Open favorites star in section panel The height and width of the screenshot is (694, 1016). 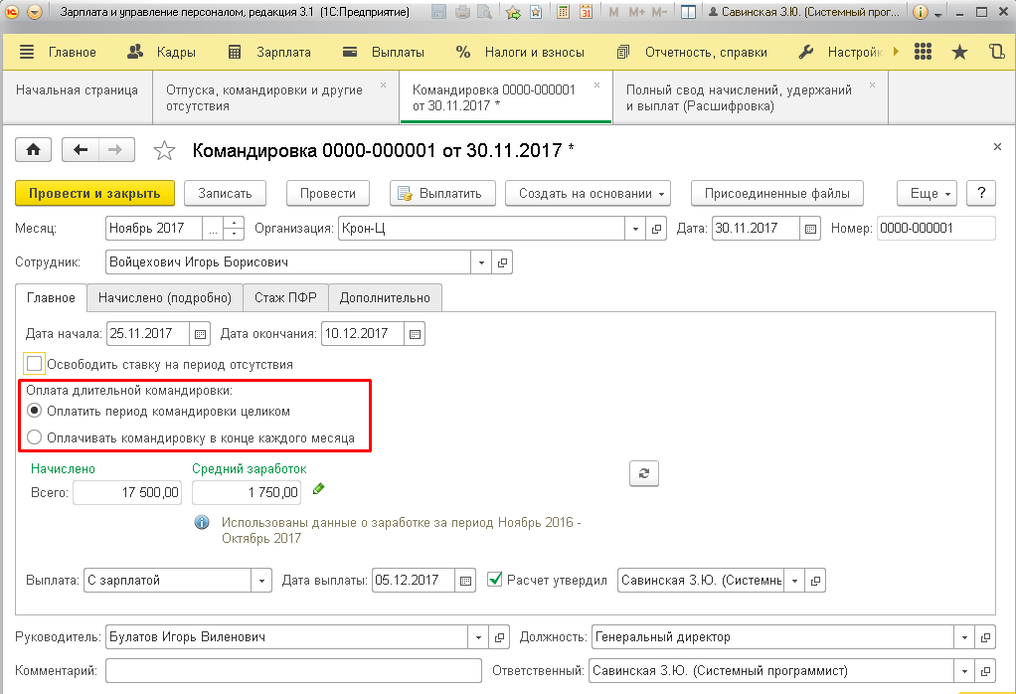coord(959,52)
